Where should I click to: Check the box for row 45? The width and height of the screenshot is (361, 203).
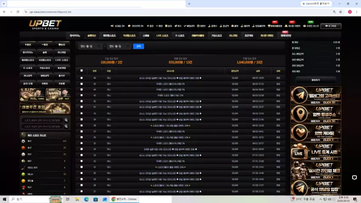coord(82,84)
